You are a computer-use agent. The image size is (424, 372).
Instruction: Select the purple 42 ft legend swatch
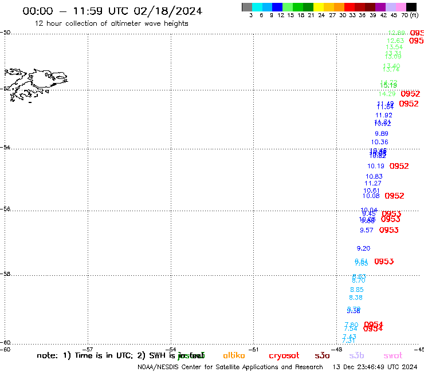[380, 7]
